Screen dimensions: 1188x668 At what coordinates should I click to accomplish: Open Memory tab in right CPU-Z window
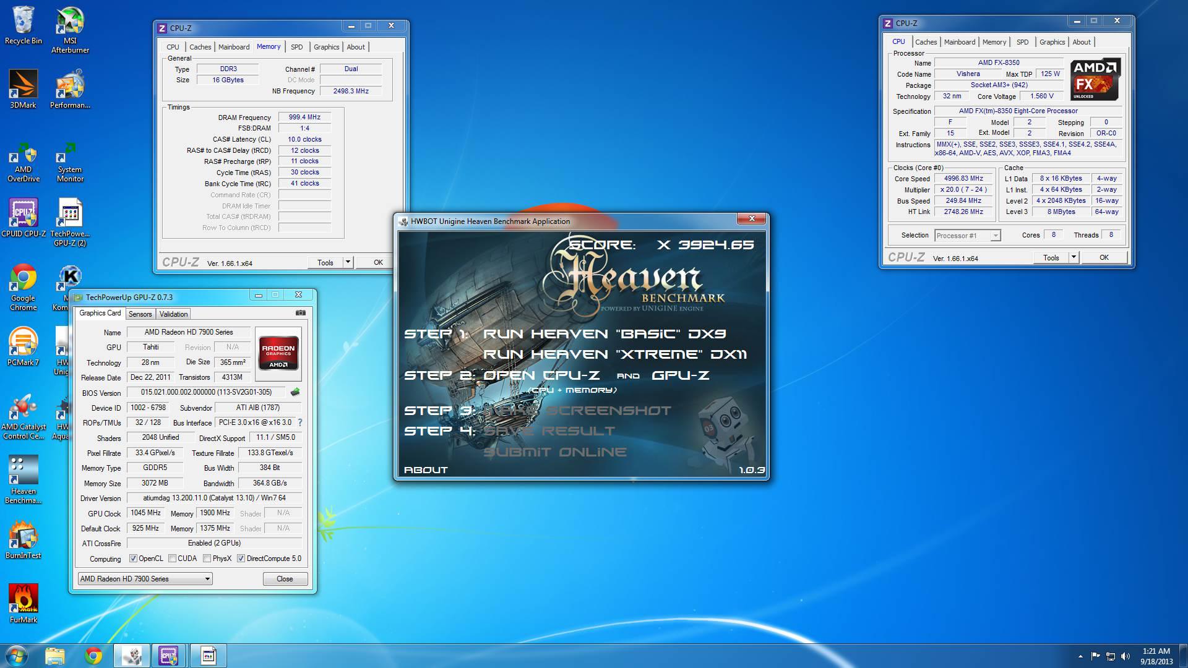(994, 42)
